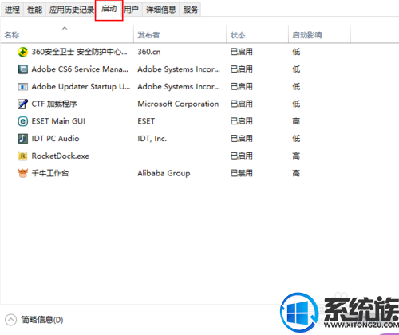
Task: Open the 应用历史记录 tab
Action: tap(71, 10)
